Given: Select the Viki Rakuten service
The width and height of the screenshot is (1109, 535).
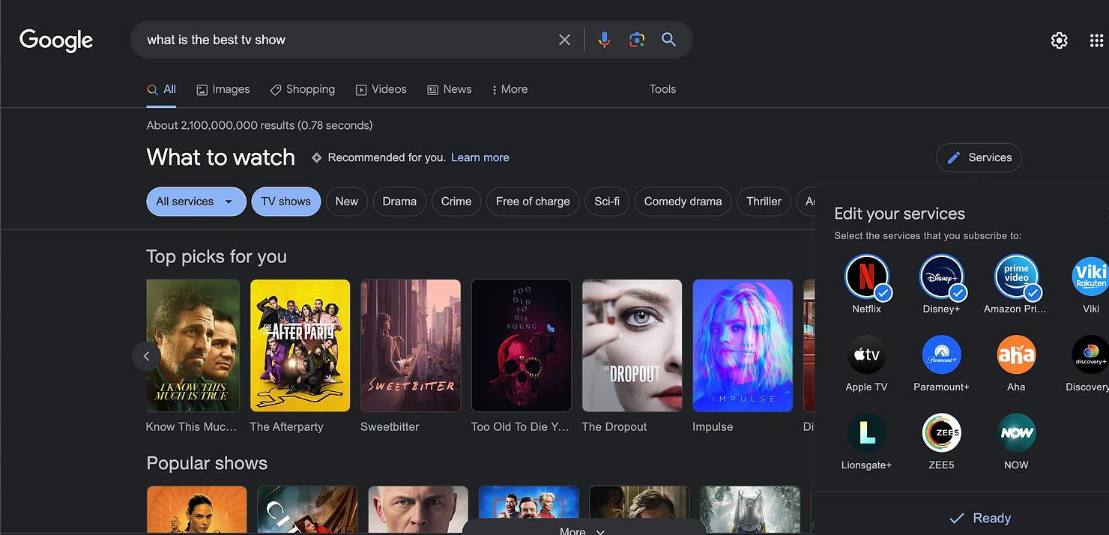Looking at the screenshot, I should 1090,277.
